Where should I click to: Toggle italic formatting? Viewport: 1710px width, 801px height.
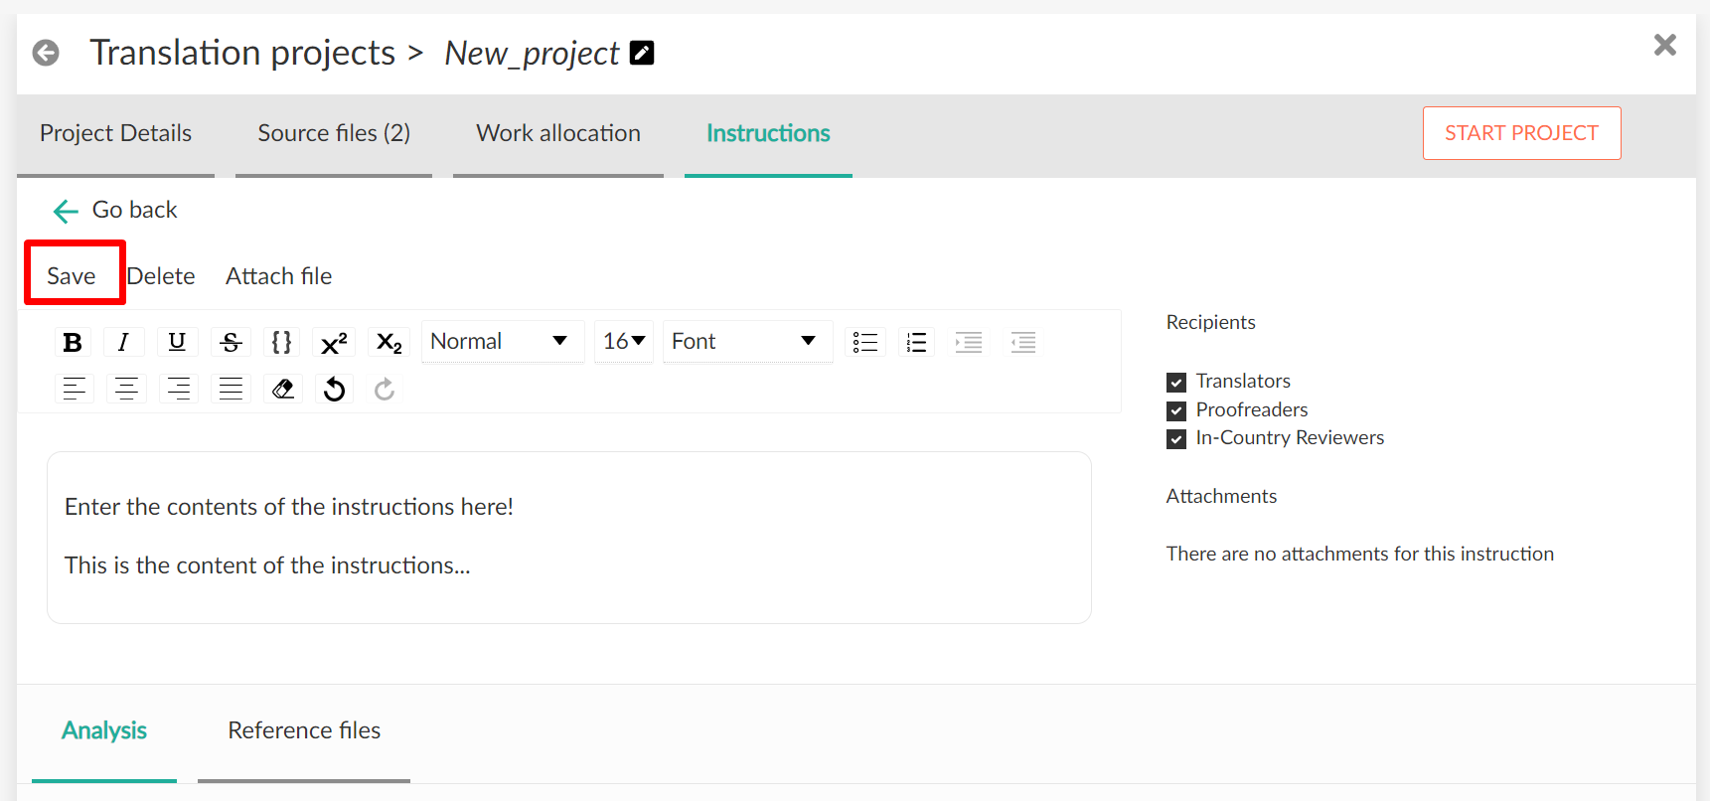[x=123, y=343]
